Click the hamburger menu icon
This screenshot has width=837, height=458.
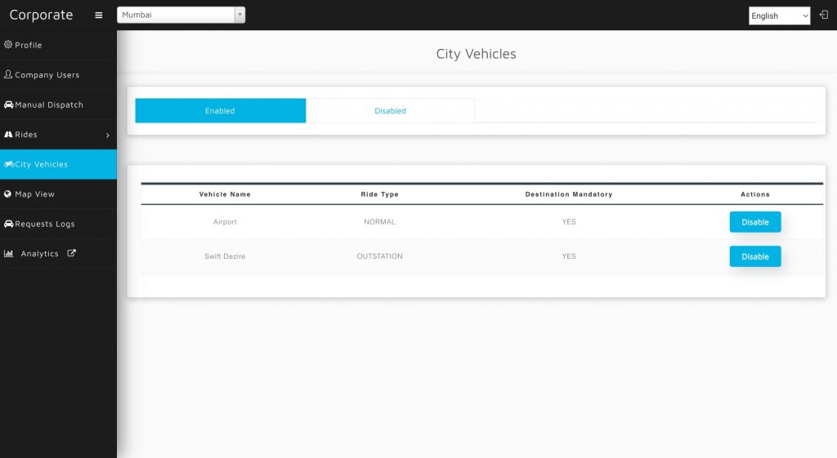click(99, 16)
